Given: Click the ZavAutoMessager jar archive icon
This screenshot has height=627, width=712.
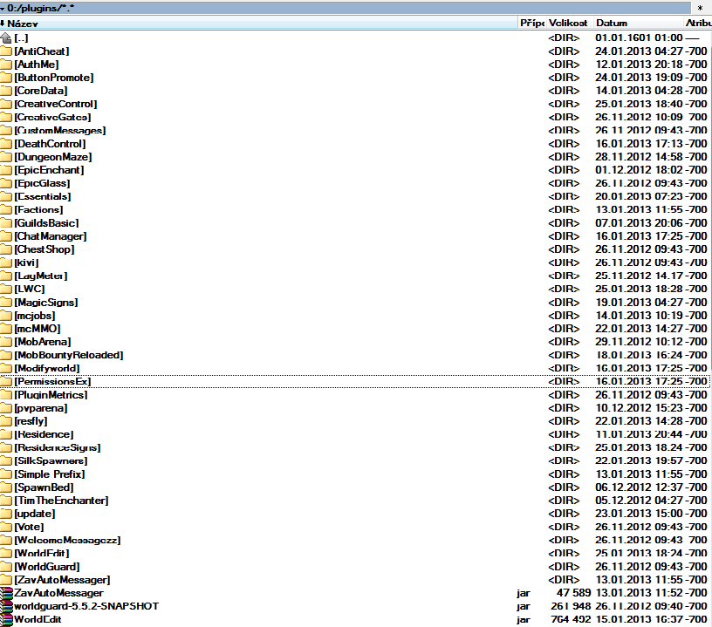Looking at the screenshot, I should pyautogui.click(x=6, y=593).
